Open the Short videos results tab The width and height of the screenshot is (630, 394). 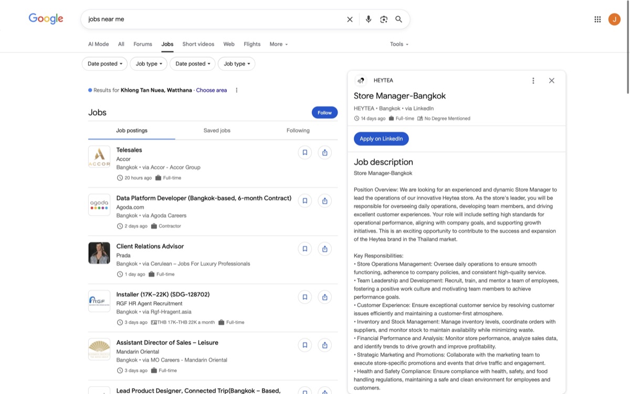198,44
